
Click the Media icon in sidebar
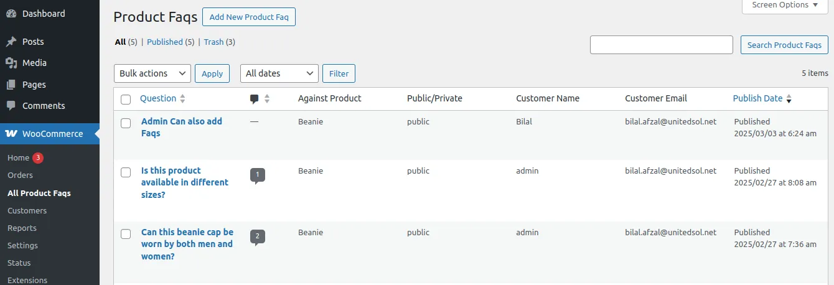(x=11, y=63)
